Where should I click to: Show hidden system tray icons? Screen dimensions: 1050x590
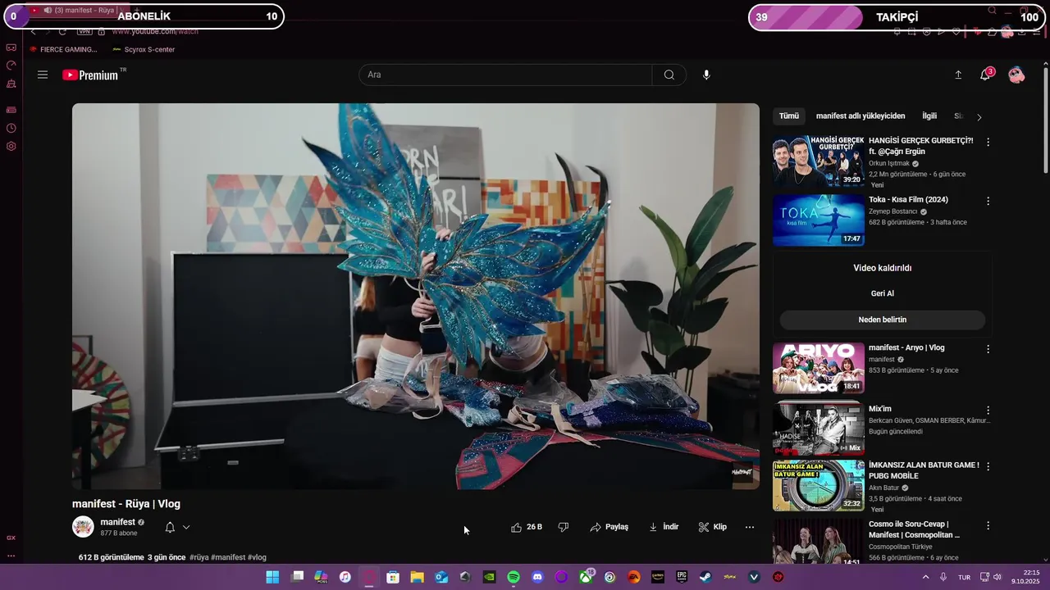(x=926, y=577)
